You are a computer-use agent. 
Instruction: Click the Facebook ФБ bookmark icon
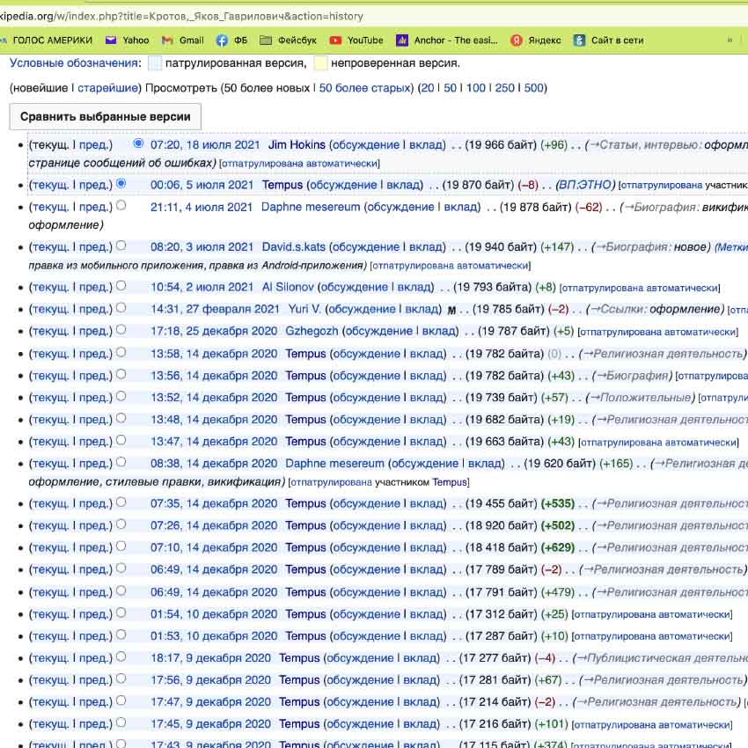[x=222, y=40]
